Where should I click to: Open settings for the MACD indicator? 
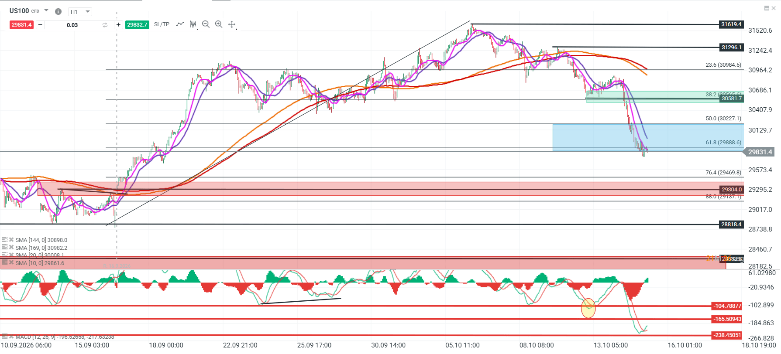[4, 337]
